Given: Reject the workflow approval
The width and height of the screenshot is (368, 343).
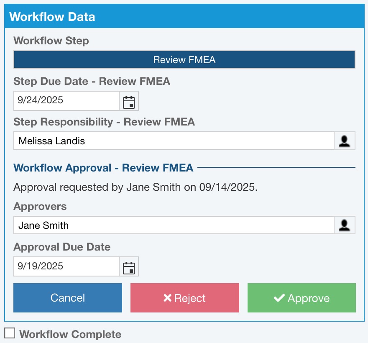Looking at the screenshot, I should pyautogui.click(x=184, y=298).
